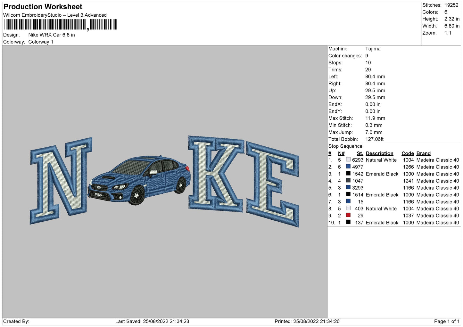The height and width of the screenshot is (327, 463).
Task: Click the blue color swatch in stop row 2
Action: point(348,167)
